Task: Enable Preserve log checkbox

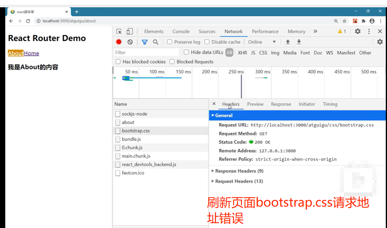Action: (x=169, y=42)
